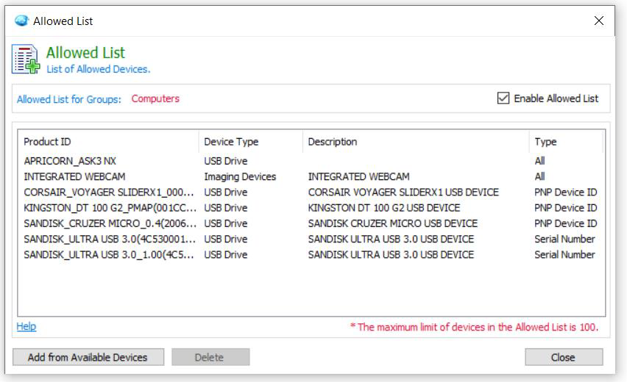Screen dimensions: 627x382
Task: Click Add from Available Devices button
Action: click(x=88, y=357)
